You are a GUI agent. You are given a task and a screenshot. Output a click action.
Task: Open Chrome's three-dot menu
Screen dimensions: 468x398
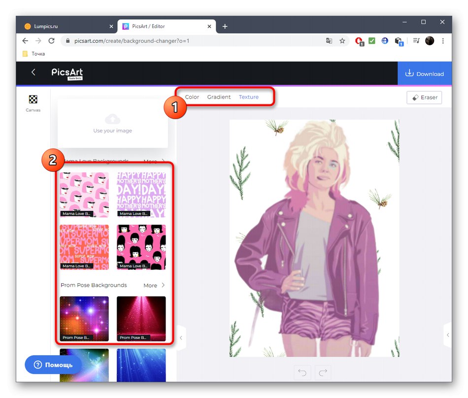[x=443, y=41]
